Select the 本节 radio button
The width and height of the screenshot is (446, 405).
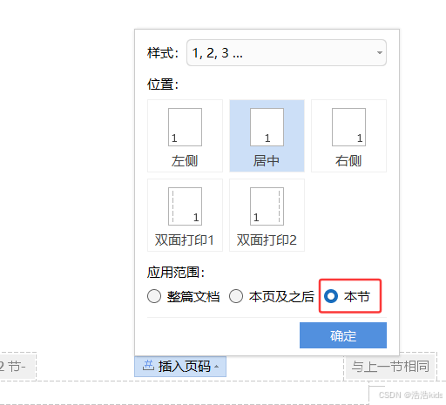331,296
